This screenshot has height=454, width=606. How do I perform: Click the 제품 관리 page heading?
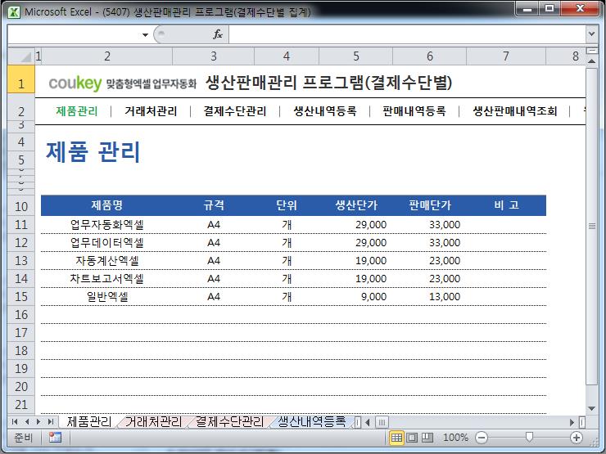93,151
